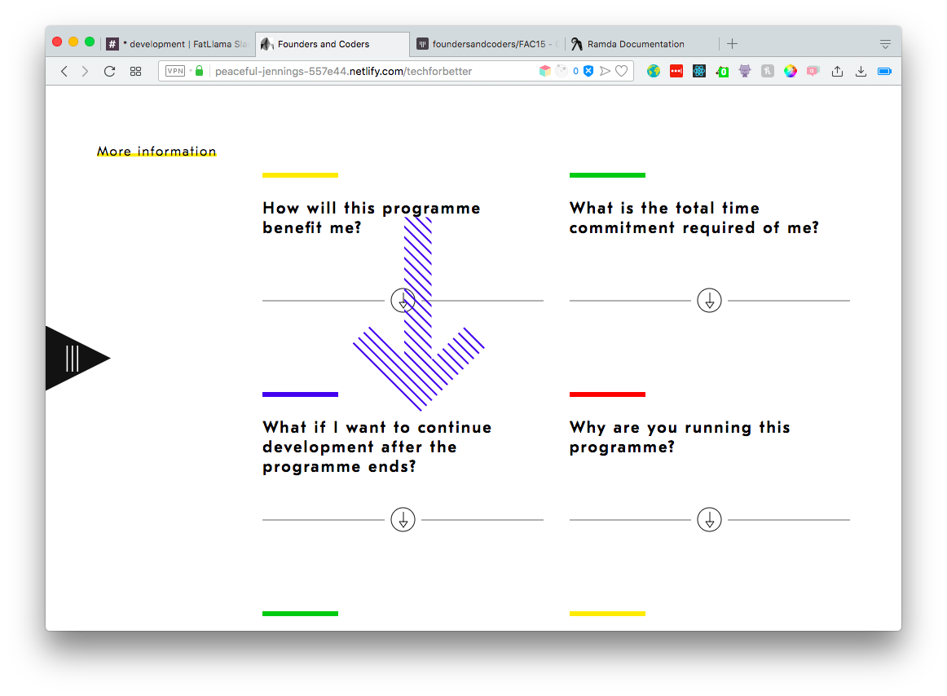The image size is (947, 696).
Task: Open the downloads icon in toolbar
Action: point(861,71)
